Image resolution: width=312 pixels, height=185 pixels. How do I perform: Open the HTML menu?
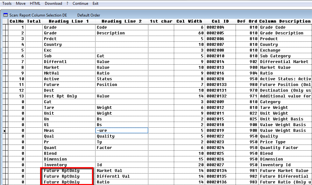point(35,4)
